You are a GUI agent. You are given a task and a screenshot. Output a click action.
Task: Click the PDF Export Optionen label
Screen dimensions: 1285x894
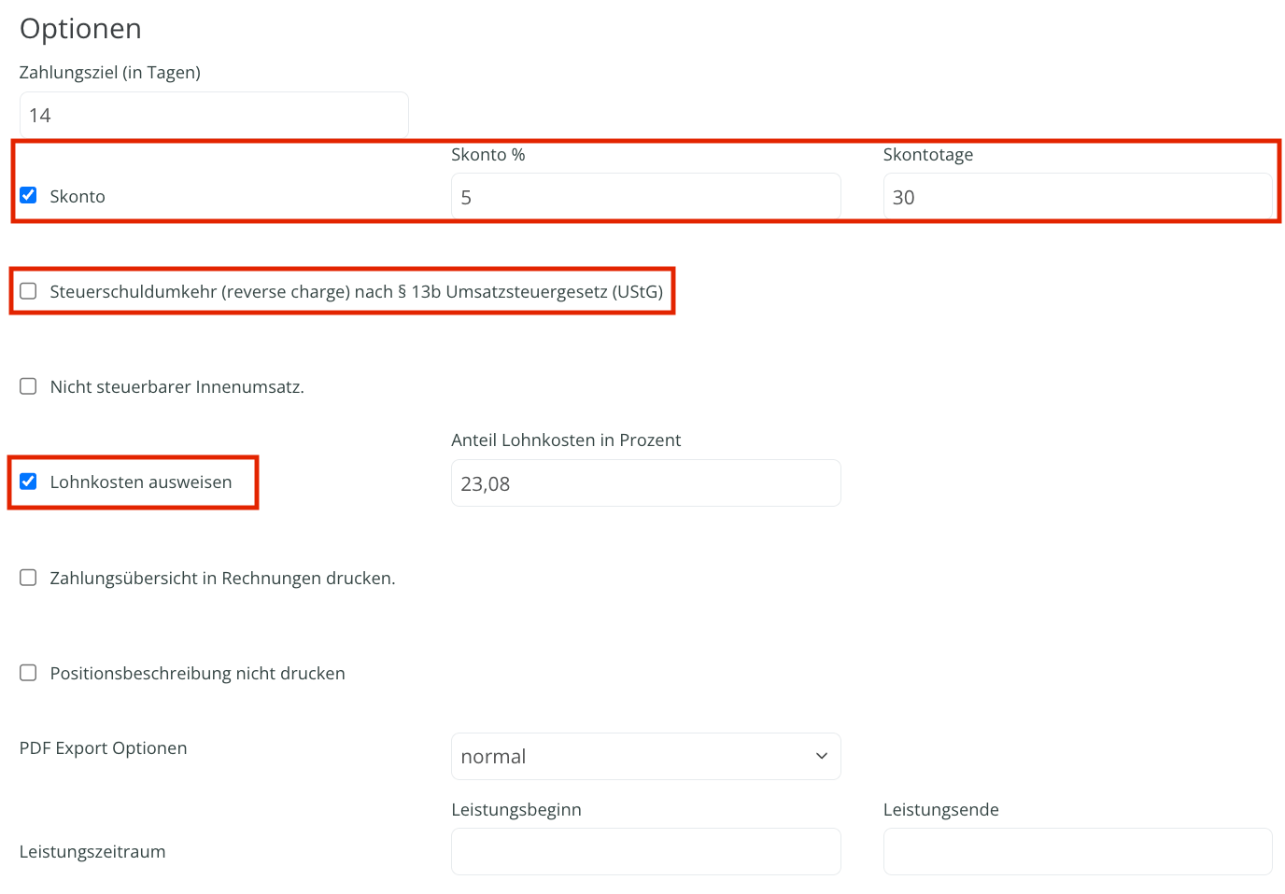coord(103,748)
